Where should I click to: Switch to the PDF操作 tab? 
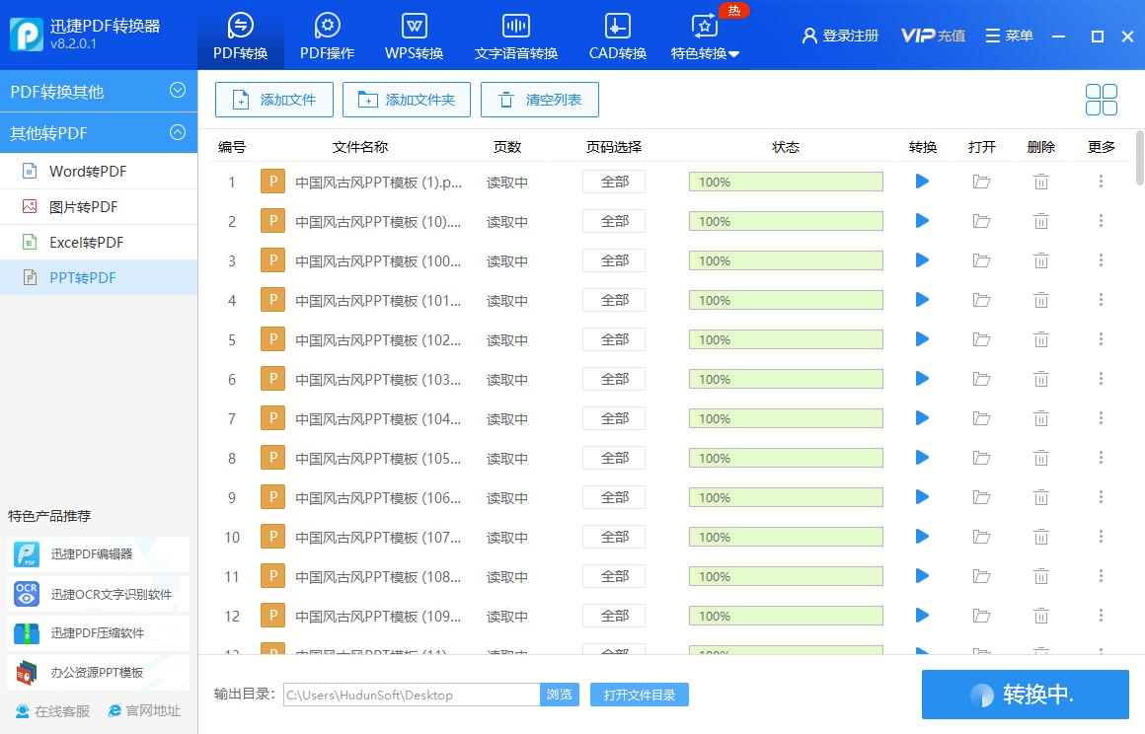tap(326, 35)
